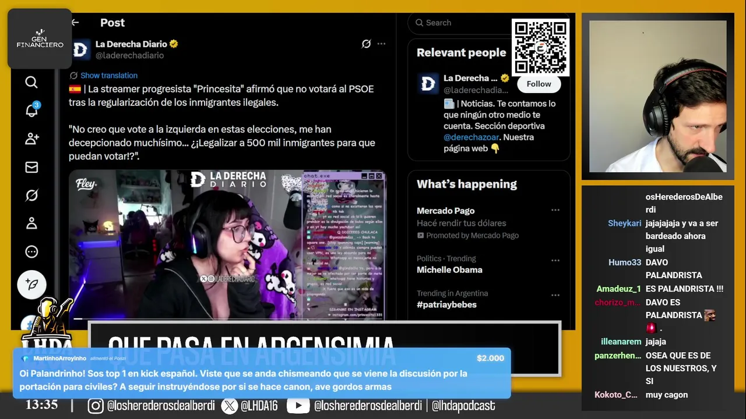Play the embedded Princesita video
The image size is (746, 419).
pos(227,244)
